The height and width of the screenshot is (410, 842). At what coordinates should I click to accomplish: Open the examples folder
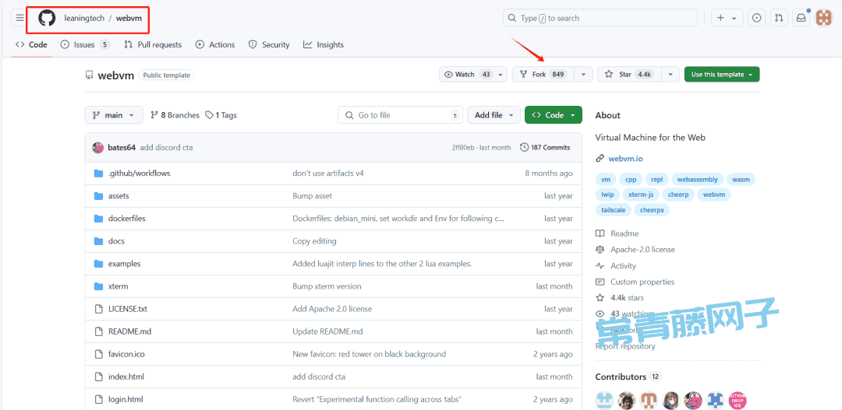tap(124, 264)
